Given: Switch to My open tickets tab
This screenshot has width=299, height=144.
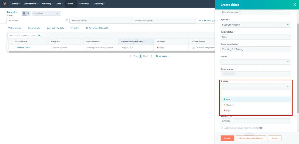Looking at the screenshot, I should 101,21.
